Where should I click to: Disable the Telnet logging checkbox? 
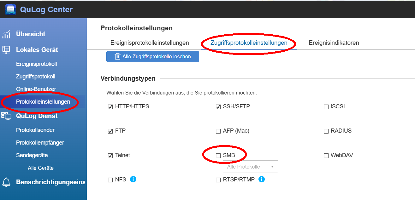[x=110, y=156]
